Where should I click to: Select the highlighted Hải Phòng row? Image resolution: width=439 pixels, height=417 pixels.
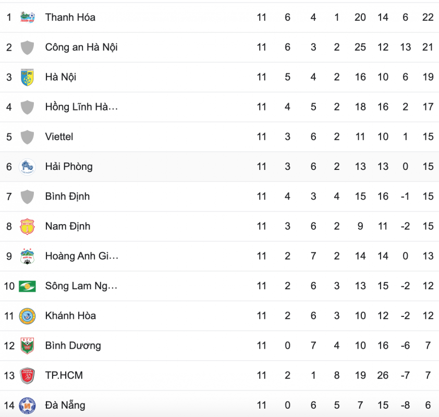click(x=219, y=167)
